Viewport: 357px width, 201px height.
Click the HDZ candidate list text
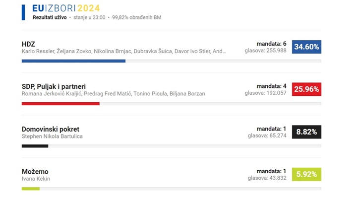(x=124, y=51)
